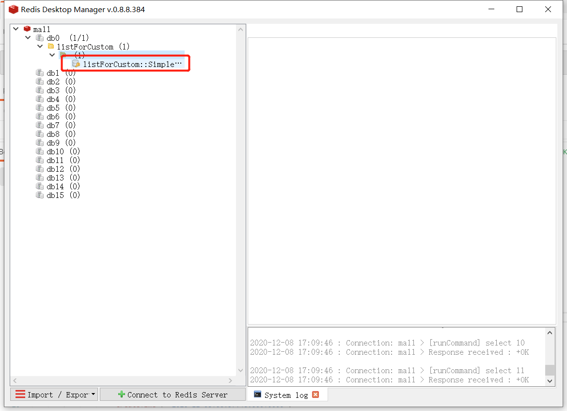Select the 'mall' connection label
The width and height of the screenshot is (567, 411).
pos(42,29)
